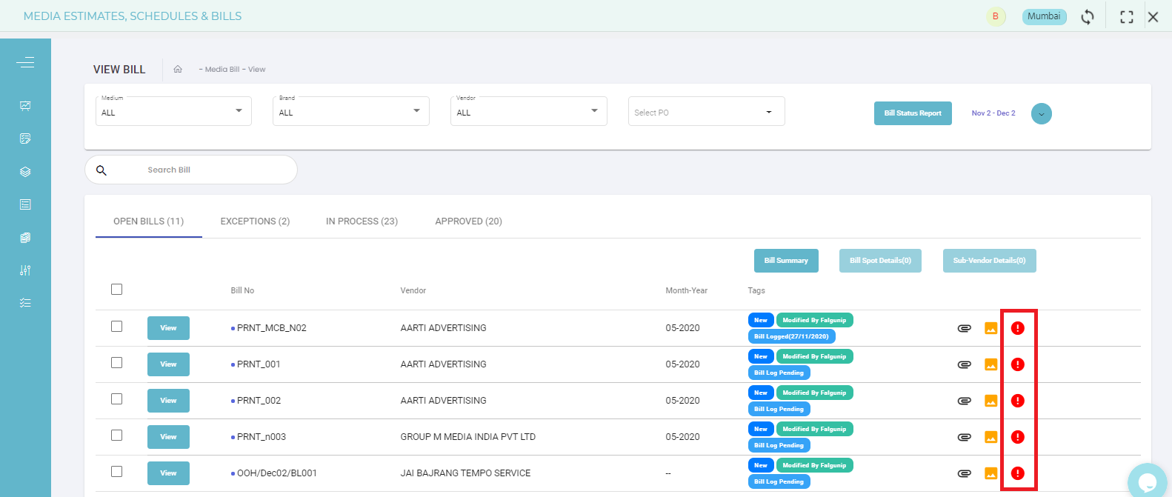The width and height of the screenshot is (1172, 497).
Task: Click the refresh sync icon in header
Action: coord(1088,17)
